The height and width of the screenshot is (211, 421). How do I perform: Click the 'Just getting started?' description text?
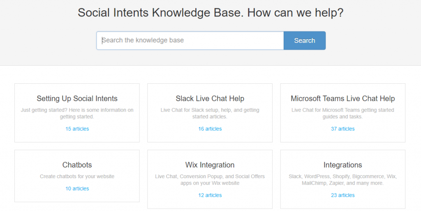(77, 113)
